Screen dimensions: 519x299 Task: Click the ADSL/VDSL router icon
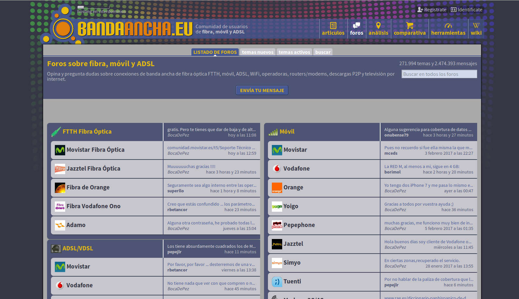(x=56, y=248)
